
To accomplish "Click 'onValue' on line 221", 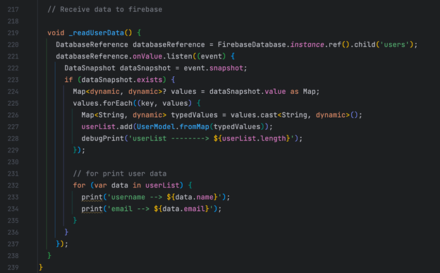I will coord(147,56).
